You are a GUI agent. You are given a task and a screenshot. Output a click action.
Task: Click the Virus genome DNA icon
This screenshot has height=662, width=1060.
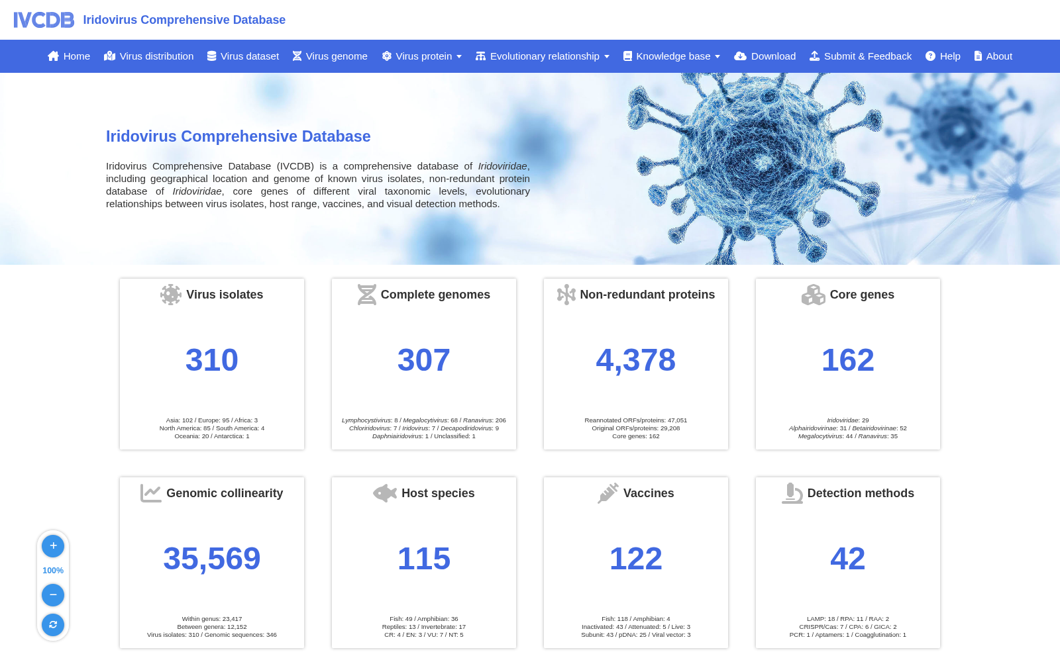click(297, 56)
